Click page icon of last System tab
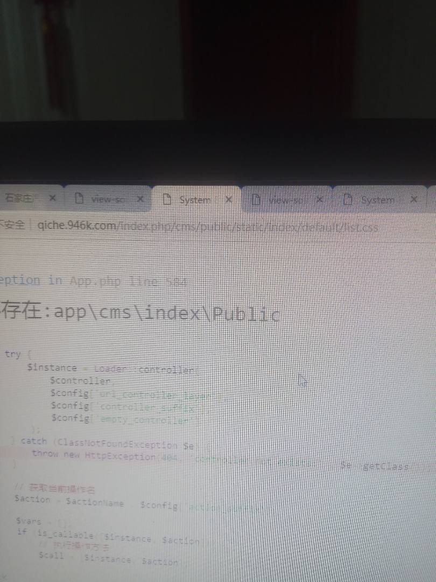 point(348,200)
